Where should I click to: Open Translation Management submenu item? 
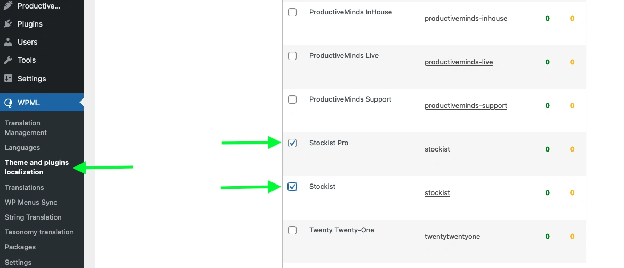click(x=26, y=128)
